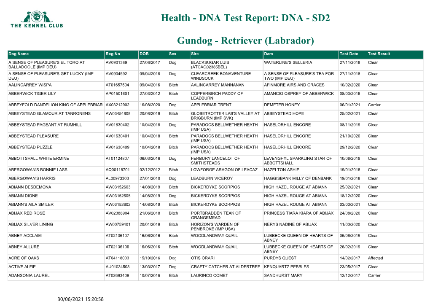Viewport: 430px width, 304px height.
Task: Click the Test Result column header
Action: coord(379,54)
